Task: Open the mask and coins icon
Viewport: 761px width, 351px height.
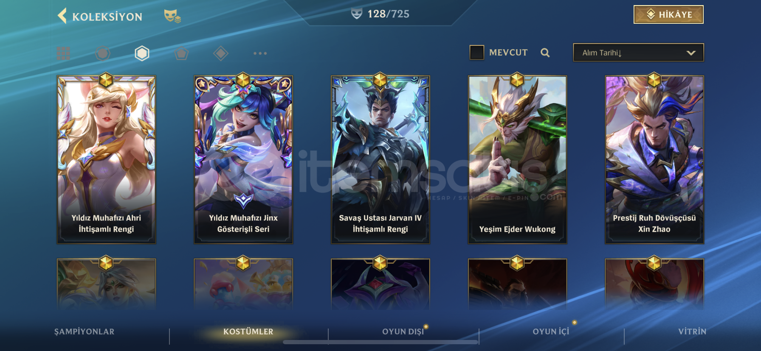Action: [x=172, y=16]
